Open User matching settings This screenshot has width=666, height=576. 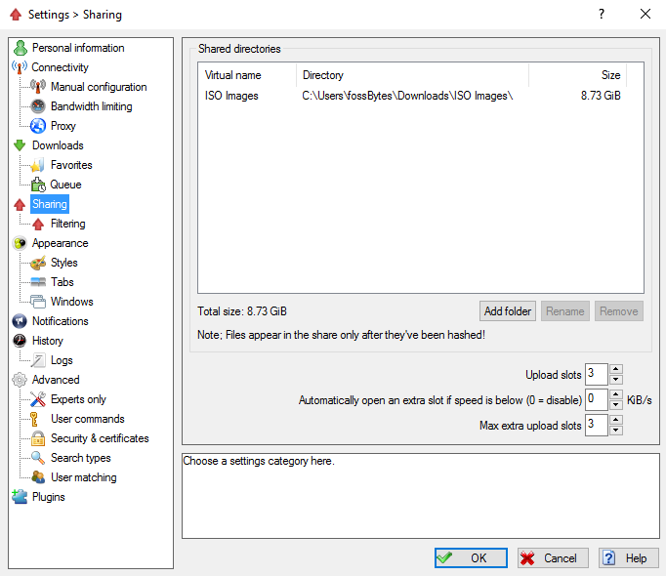click(84, 477)
